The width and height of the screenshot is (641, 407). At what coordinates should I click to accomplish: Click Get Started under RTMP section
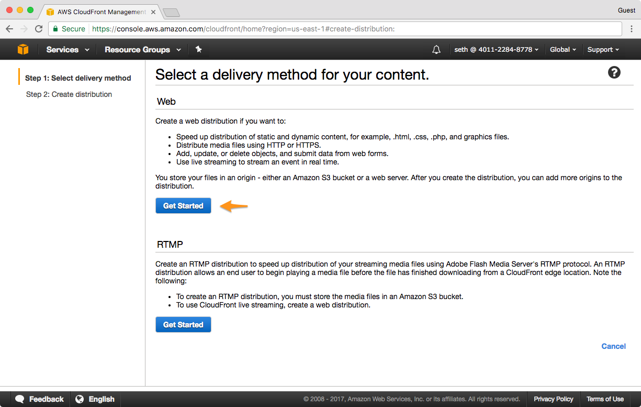click(183, 325)
